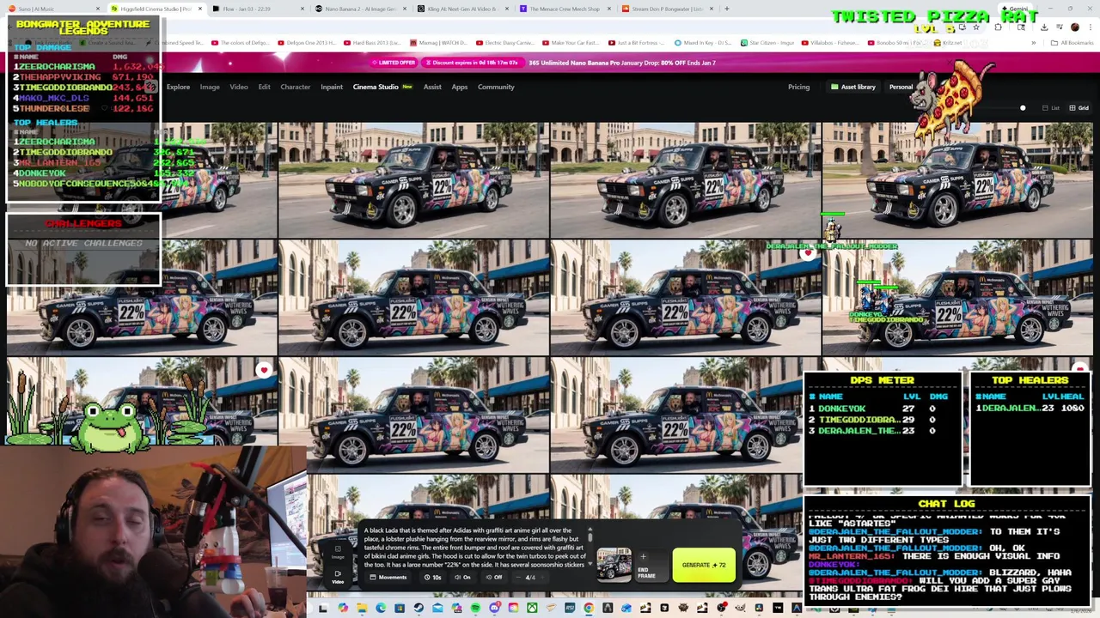Open the Asset library
The image size is (1100, 618).
(x=852, y=87)
